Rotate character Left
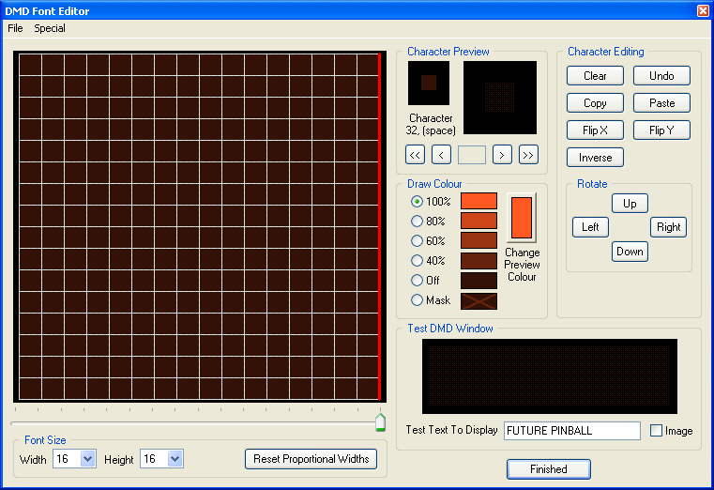This screenshot has width=714, height=490. [590, 227]
